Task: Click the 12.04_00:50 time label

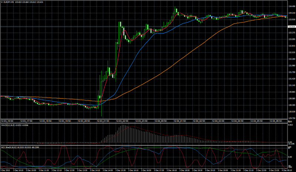Action: pos(160,121)
